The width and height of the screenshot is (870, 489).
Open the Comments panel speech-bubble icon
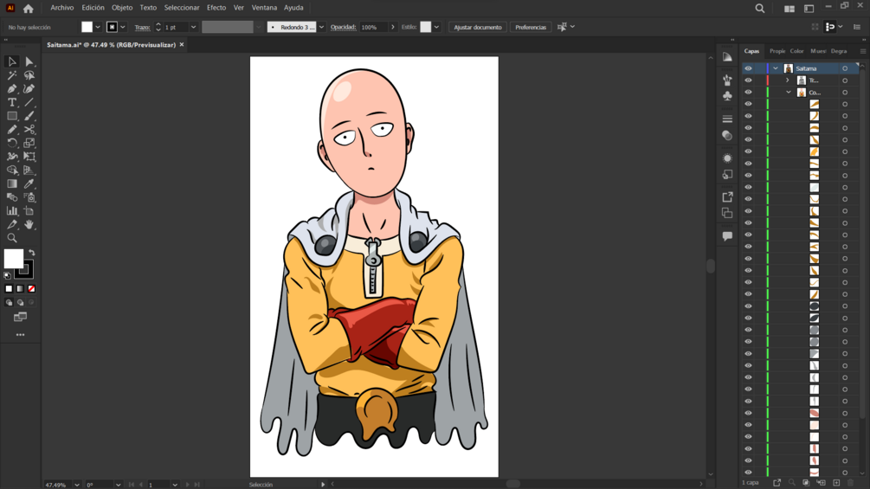tap(727, 236)
